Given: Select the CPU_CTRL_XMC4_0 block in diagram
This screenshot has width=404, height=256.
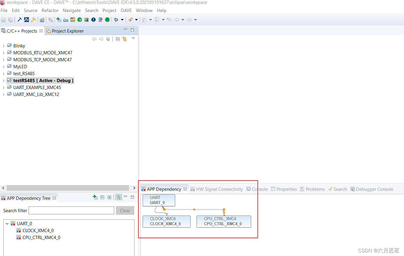Looking at the screenshot, I should click(224, 221).
